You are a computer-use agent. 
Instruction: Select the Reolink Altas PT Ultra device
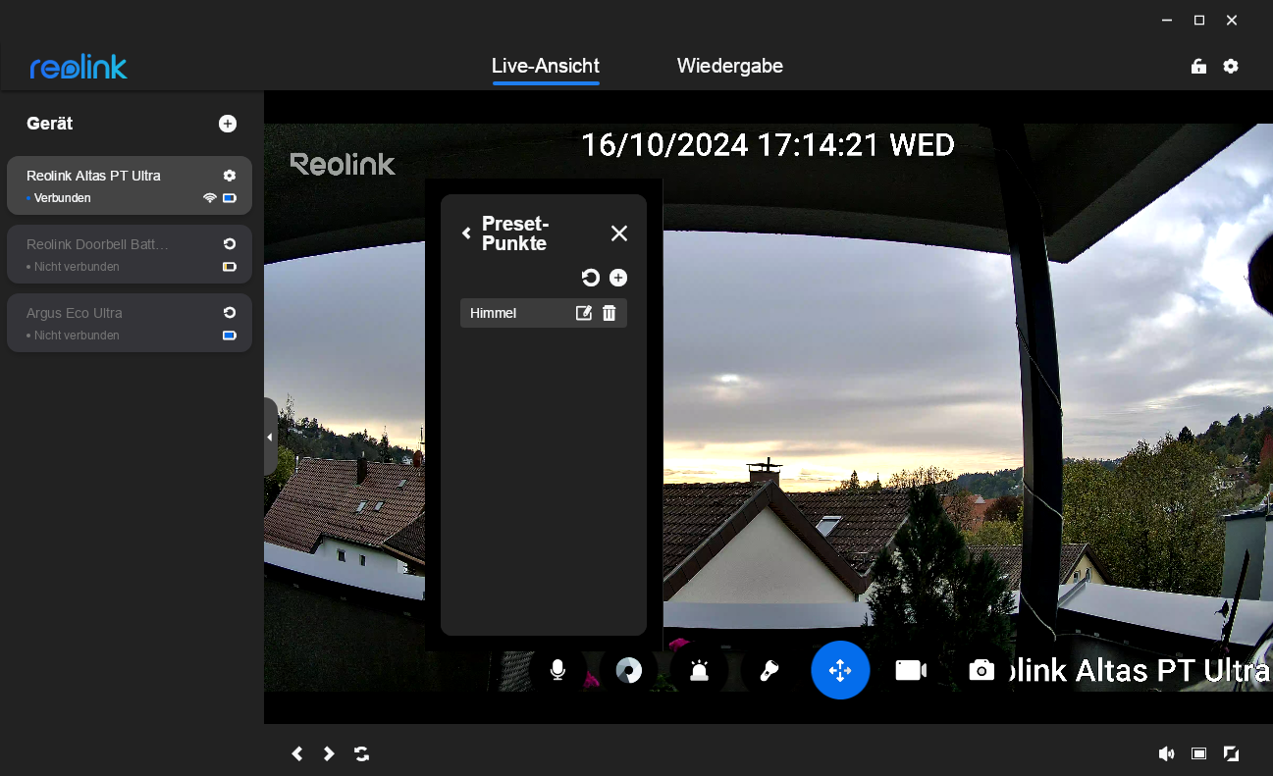[x=130, y=185]
